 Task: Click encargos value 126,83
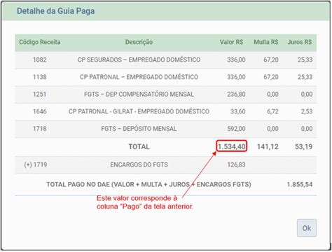[236, 164]
